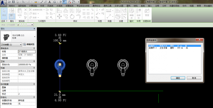Viewport: 213px width, 108px height.
Task: Click the 偏移量 value field
Action: [x=27, y=58]
